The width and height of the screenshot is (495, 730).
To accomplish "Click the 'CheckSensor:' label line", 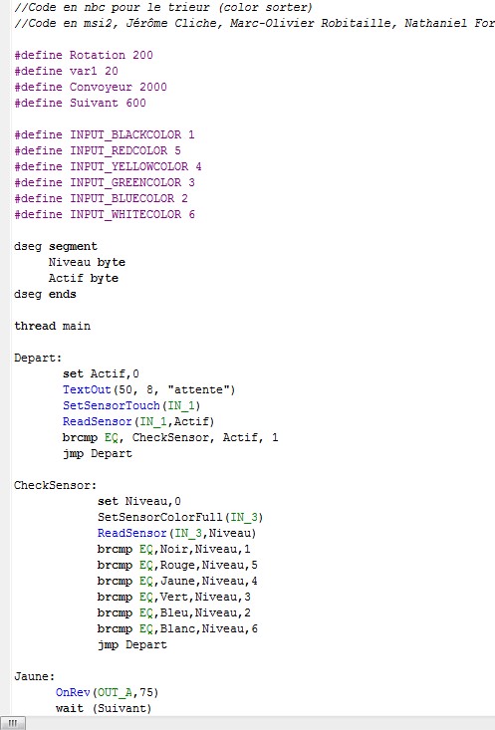I will click(55, 485).
